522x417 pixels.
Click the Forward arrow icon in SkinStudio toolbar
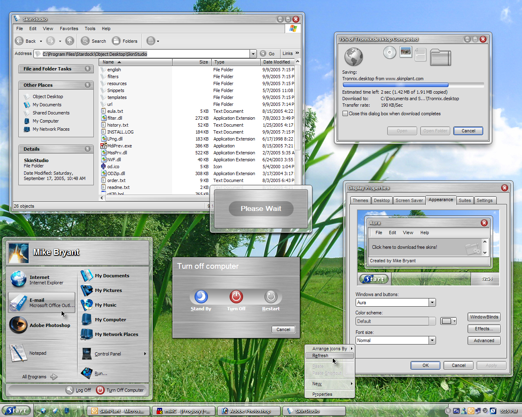coord(51,41)
